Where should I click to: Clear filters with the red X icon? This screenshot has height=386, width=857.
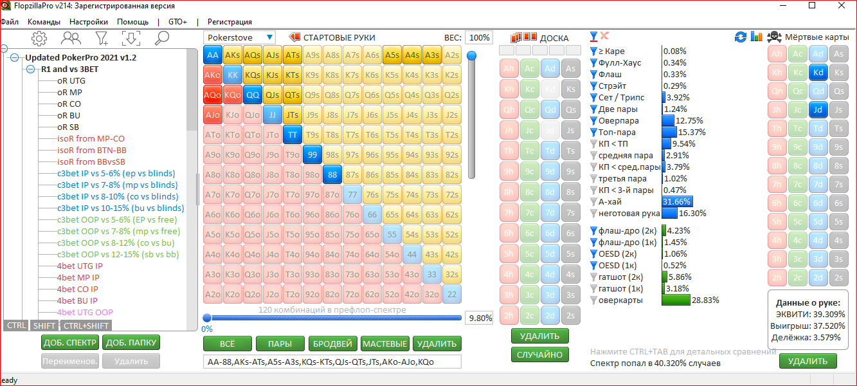point(604,36)
